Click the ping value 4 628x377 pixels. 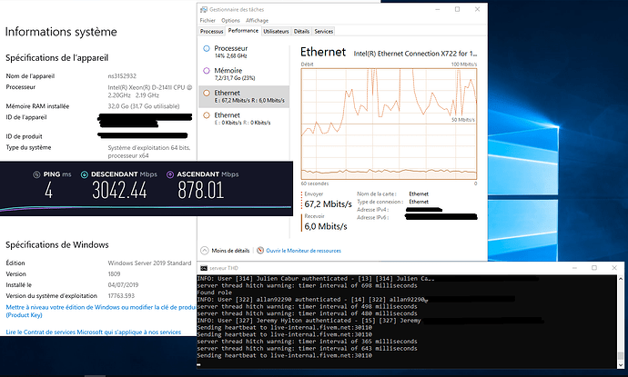tap(48, 190)
